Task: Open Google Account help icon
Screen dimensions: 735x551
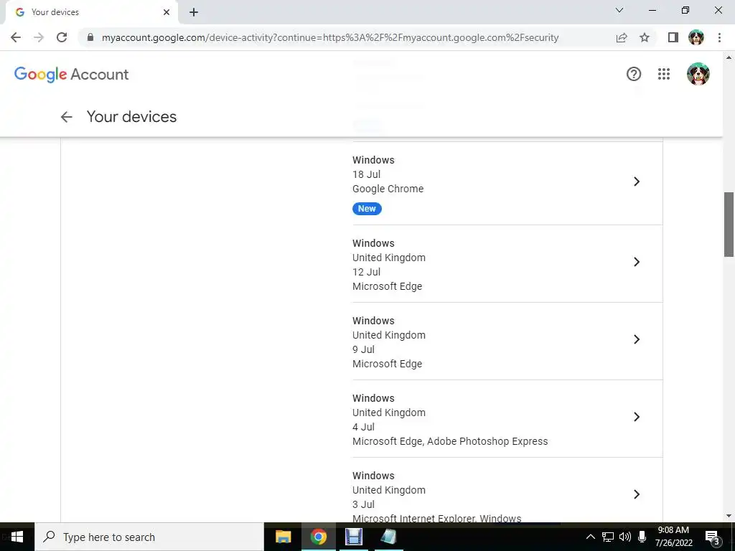Action: (634, 74)
